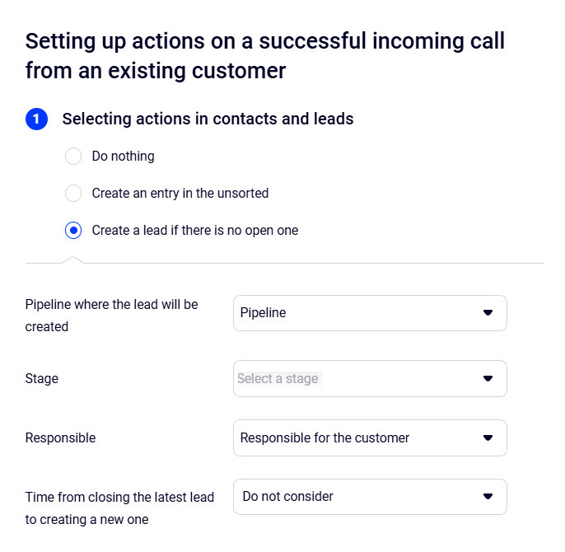
Task: Click the "Responsible" field label
Action: [x=60, y=438]
